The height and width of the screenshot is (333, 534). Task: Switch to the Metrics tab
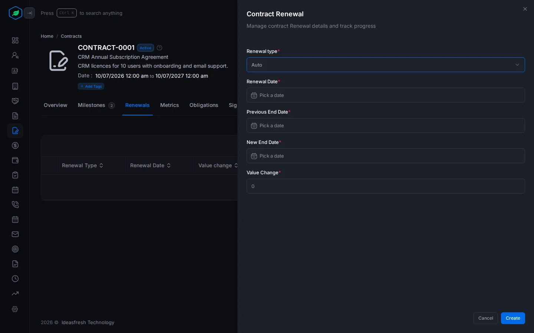tap(169, 105)
